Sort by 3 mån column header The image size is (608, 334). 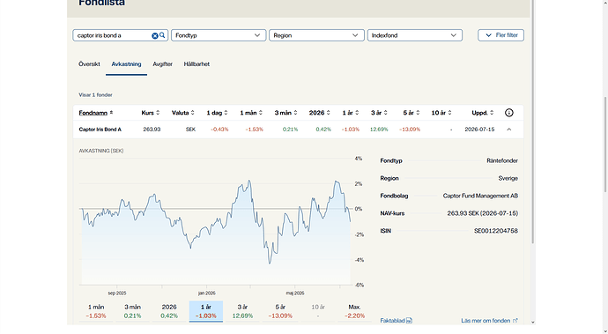coord(285,113)
